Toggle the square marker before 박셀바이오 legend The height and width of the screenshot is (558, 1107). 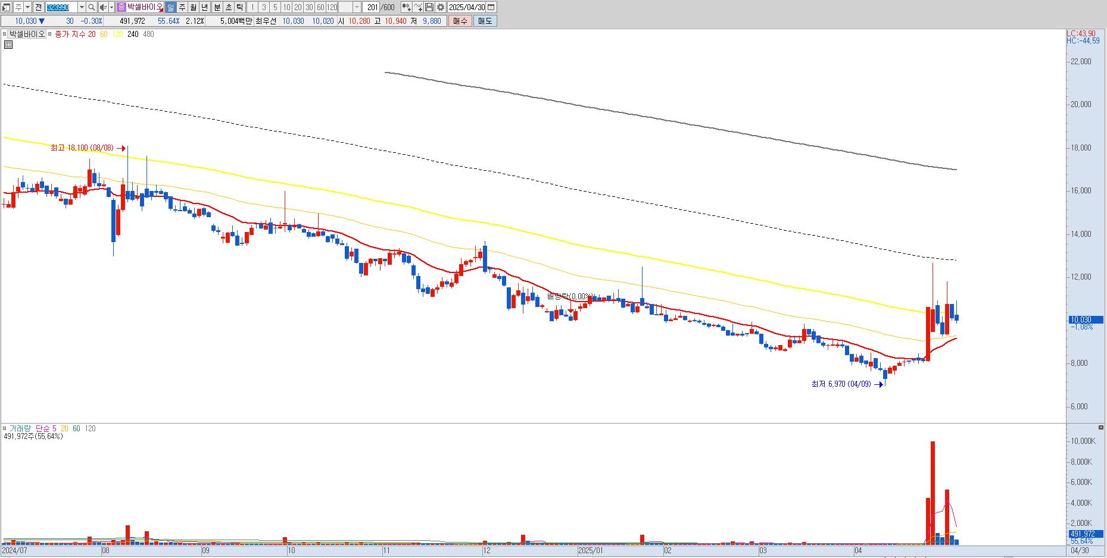point(4,34)
